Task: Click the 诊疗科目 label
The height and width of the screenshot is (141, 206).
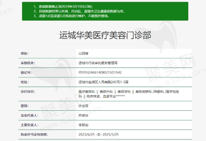Action: coord(28,91)
